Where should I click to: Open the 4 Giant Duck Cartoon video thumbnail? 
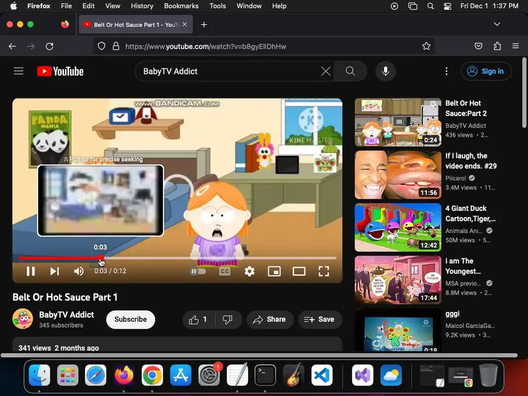(398, 227)
